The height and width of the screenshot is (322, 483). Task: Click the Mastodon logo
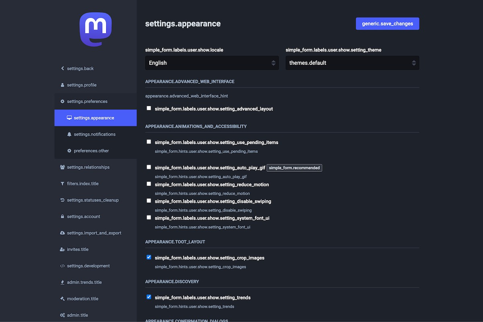coord(95,29)
